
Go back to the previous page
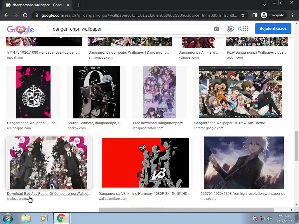pos(6,15)
